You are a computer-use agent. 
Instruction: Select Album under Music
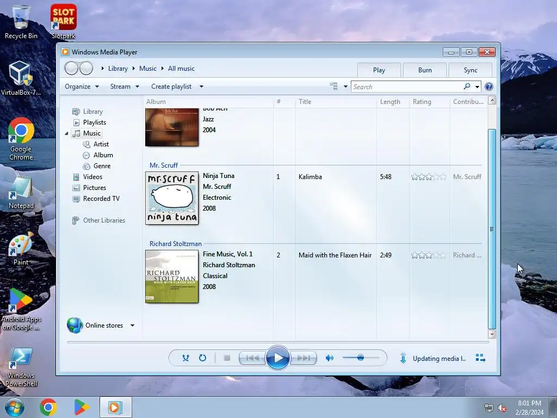pyautogui.click(x=103, y=155)
